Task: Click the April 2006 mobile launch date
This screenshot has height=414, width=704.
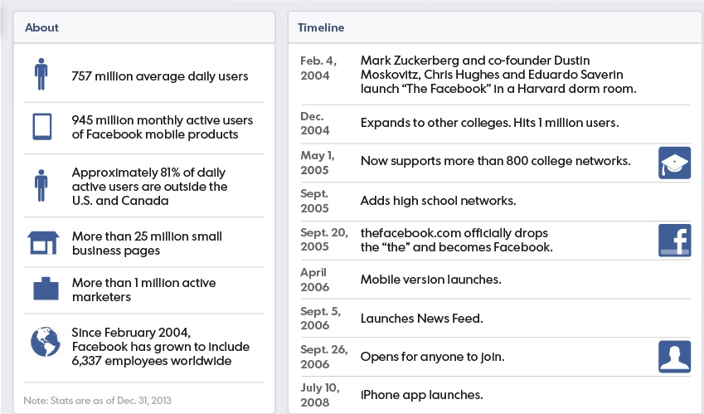Action: point(314,280)
